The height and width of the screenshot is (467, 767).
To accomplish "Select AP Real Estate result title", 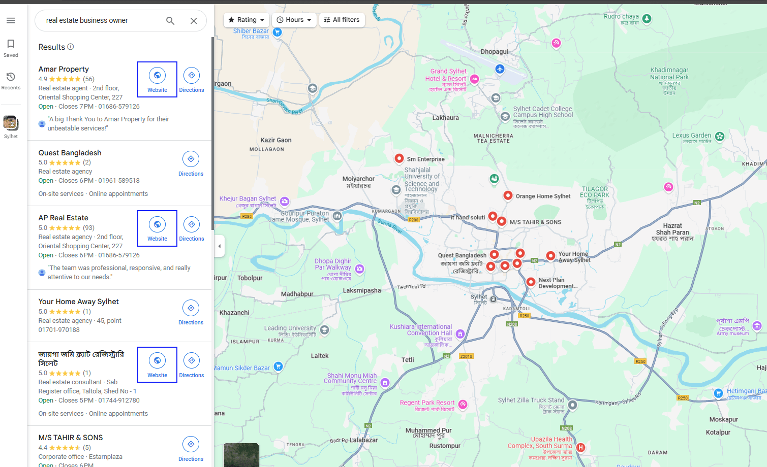I will 64,218.
